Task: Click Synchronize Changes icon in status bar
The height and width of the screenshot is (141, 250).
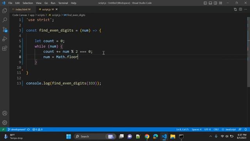Action: 29,129
